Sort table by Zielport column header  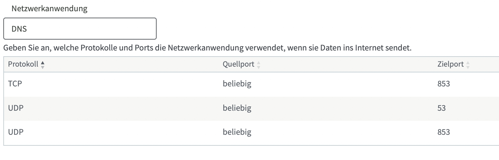coord(451,64)
